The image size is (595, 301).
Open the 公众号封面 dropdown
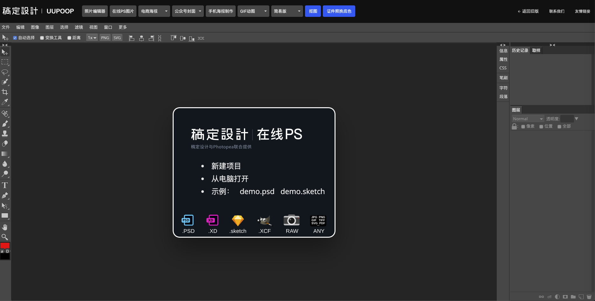pyautogui.click(x=188, y=11)
